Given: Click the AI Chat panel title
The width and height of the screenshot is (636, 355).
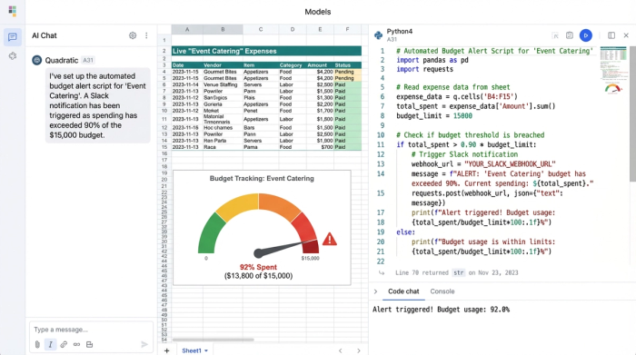Looking at the screenshot, I should [45, 35].
